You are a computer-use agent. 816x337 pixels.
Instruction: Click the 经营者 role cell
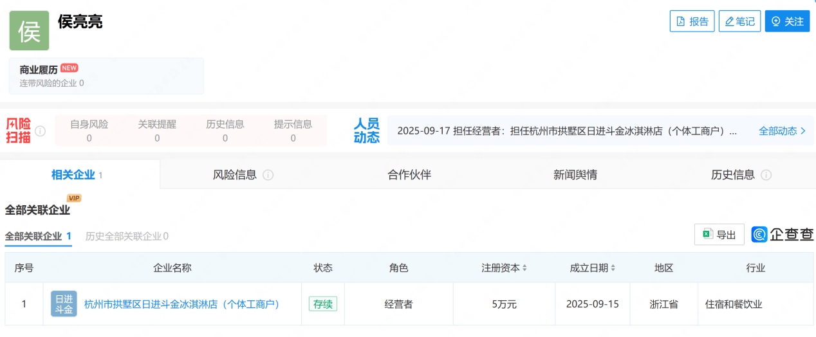398,304
